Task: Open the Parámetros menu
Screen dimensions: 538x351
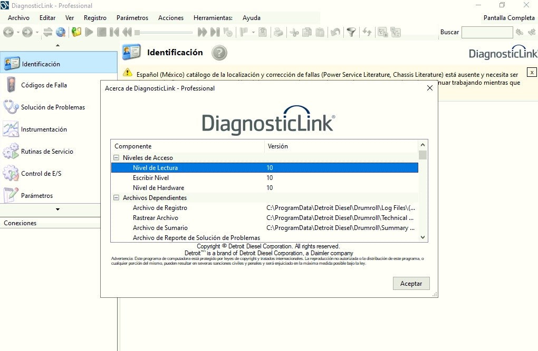Action: (x=132, y=18)
